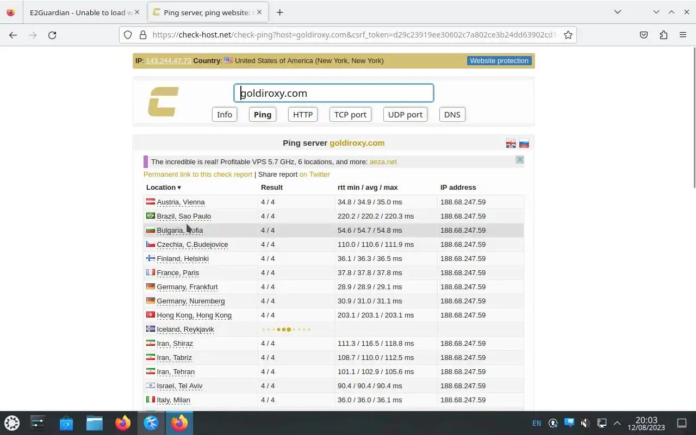
Task: Open the KDE application launcher
Action: (x=12, y=422)
